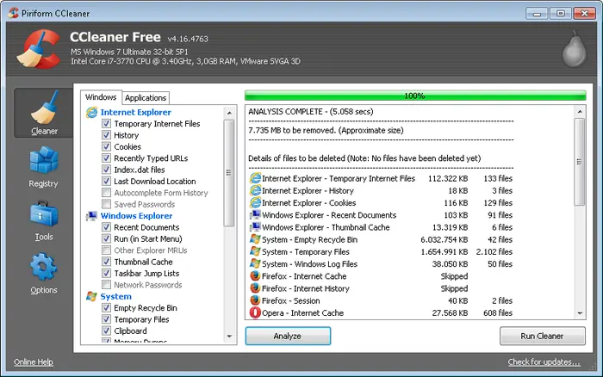603x377 pixels.
Task: Click the '6.032.754 KB' Recycle Bin size
Action: 444,239
